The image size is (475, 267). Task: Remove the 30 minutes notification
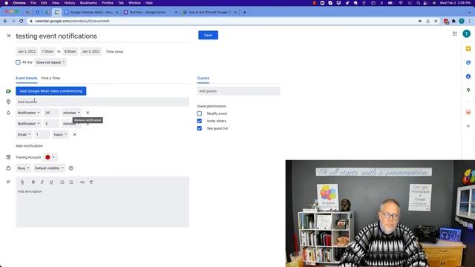88,113
